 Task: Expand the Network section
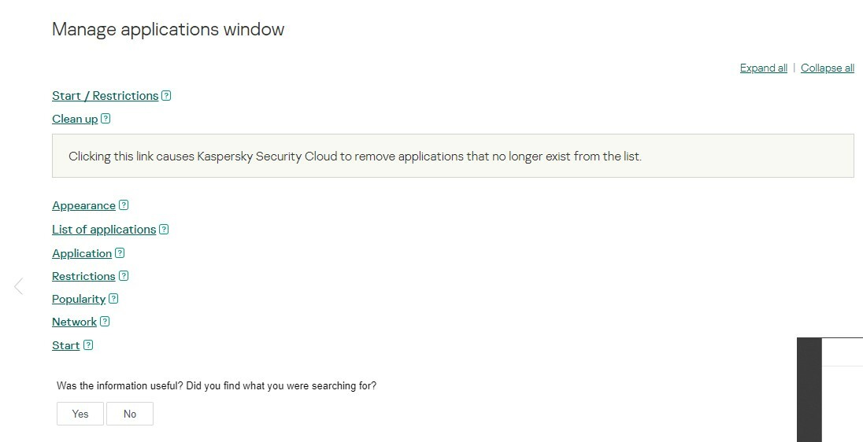point(74,322)
